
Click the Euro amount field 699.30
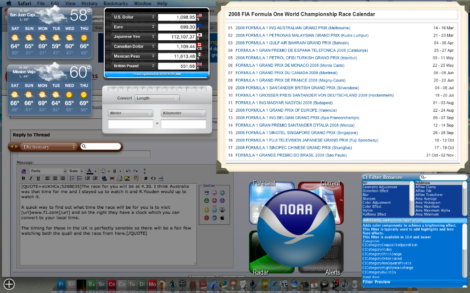[x=177, y=27]
